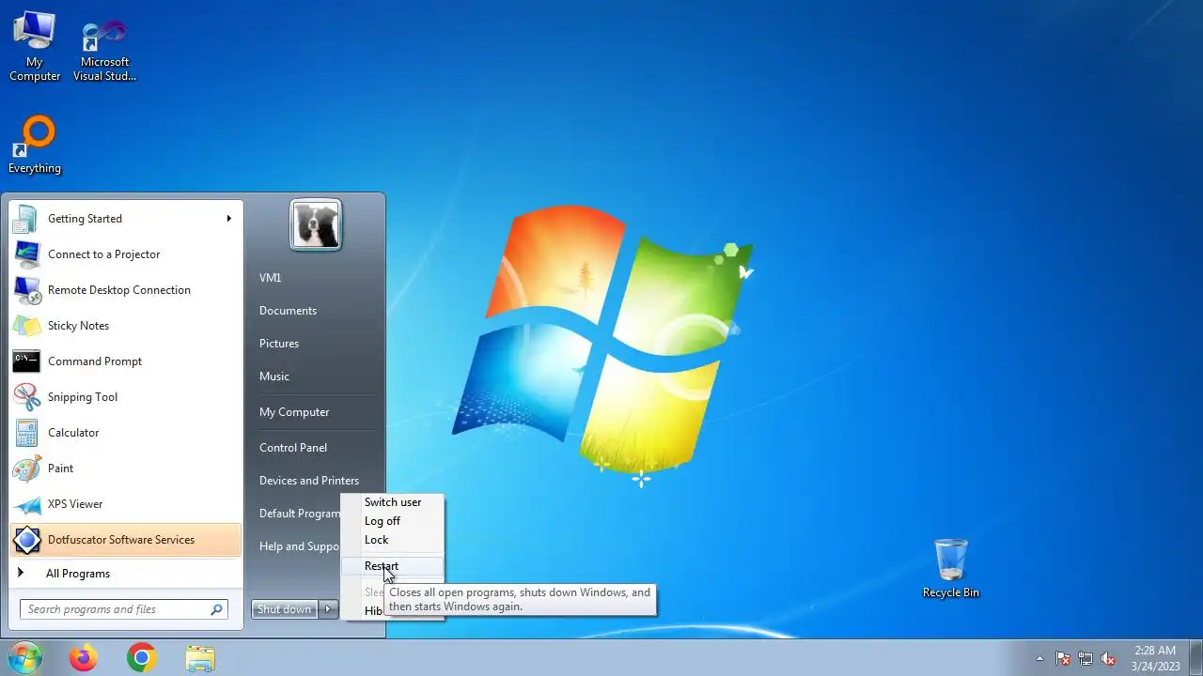Click the user account picture
This screenshot has width=1203, height=676.
(x=316, y=225)
